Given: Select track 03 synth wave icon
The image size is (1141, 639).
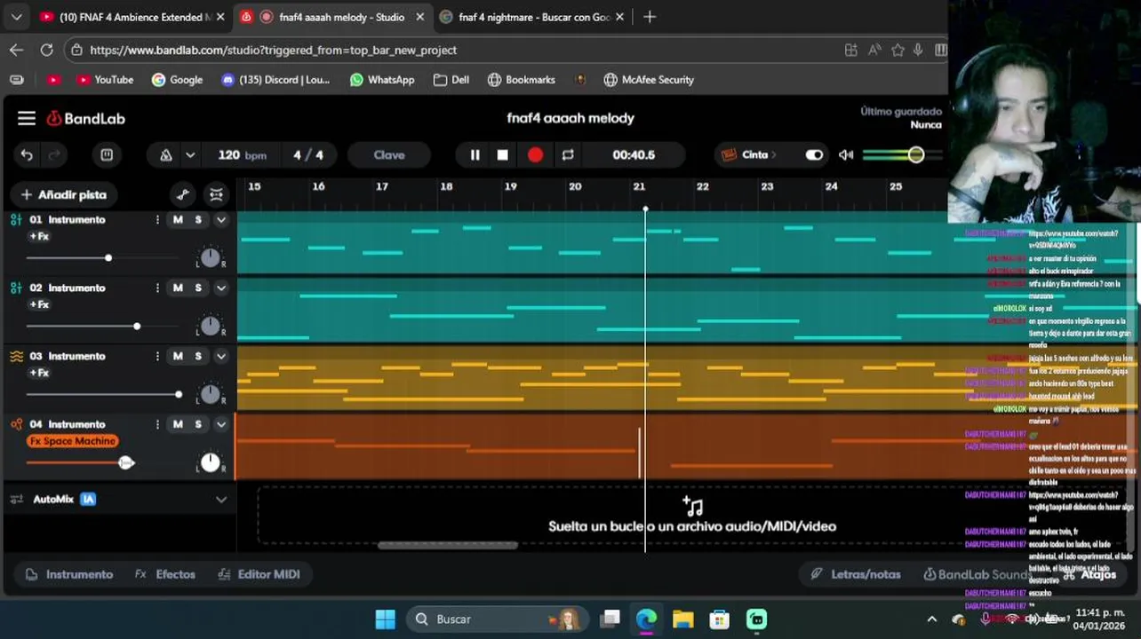Looking at the screenshot, I should [16, 356].
